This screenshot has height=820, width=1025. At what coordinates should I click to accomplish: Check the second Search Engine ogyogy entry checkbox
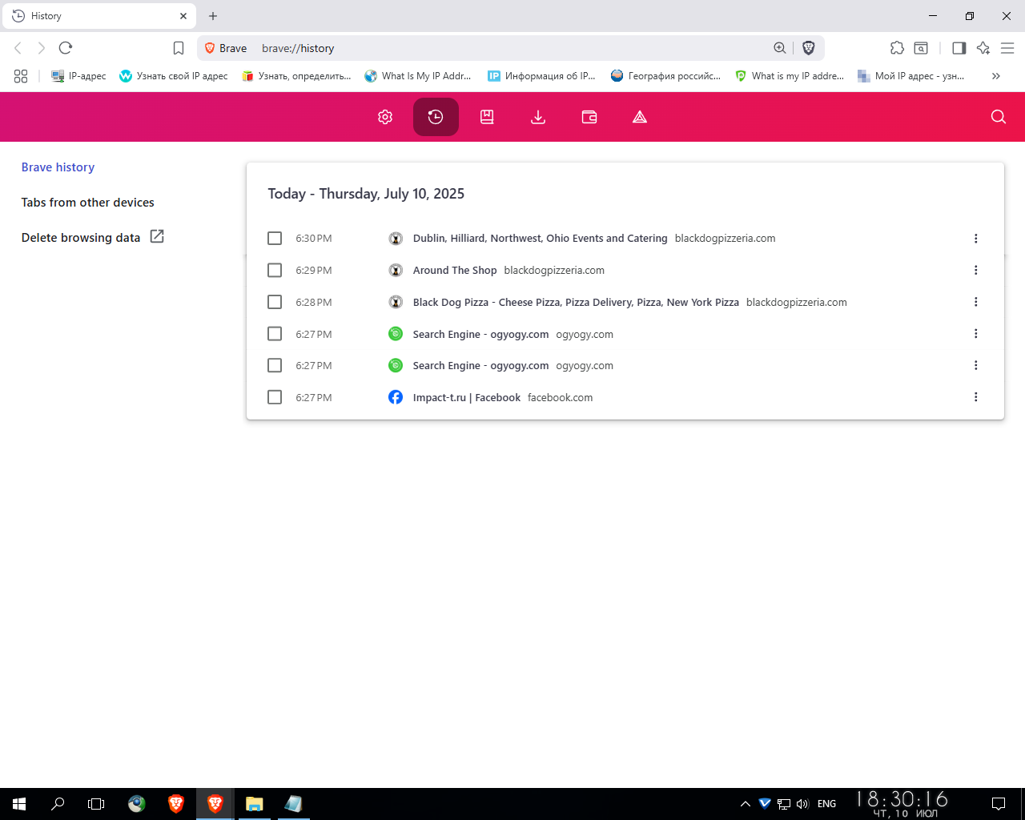click(x=275, y=365)
